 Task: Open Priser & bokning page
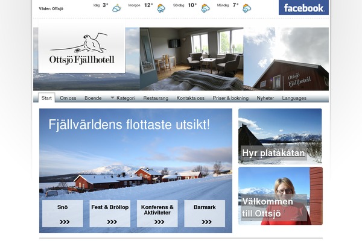(230, 98)
